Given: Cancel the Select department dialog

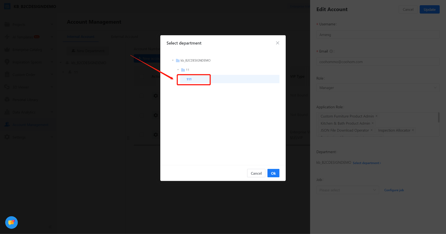Looking at the screenshot, I should [256, 173].
